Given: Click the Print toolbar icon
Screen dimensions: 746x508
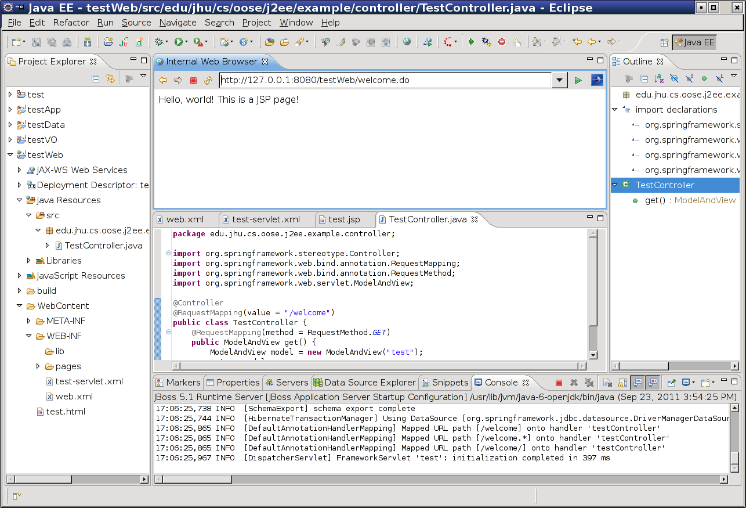Looking at the screenshot, I should (67, 42).
